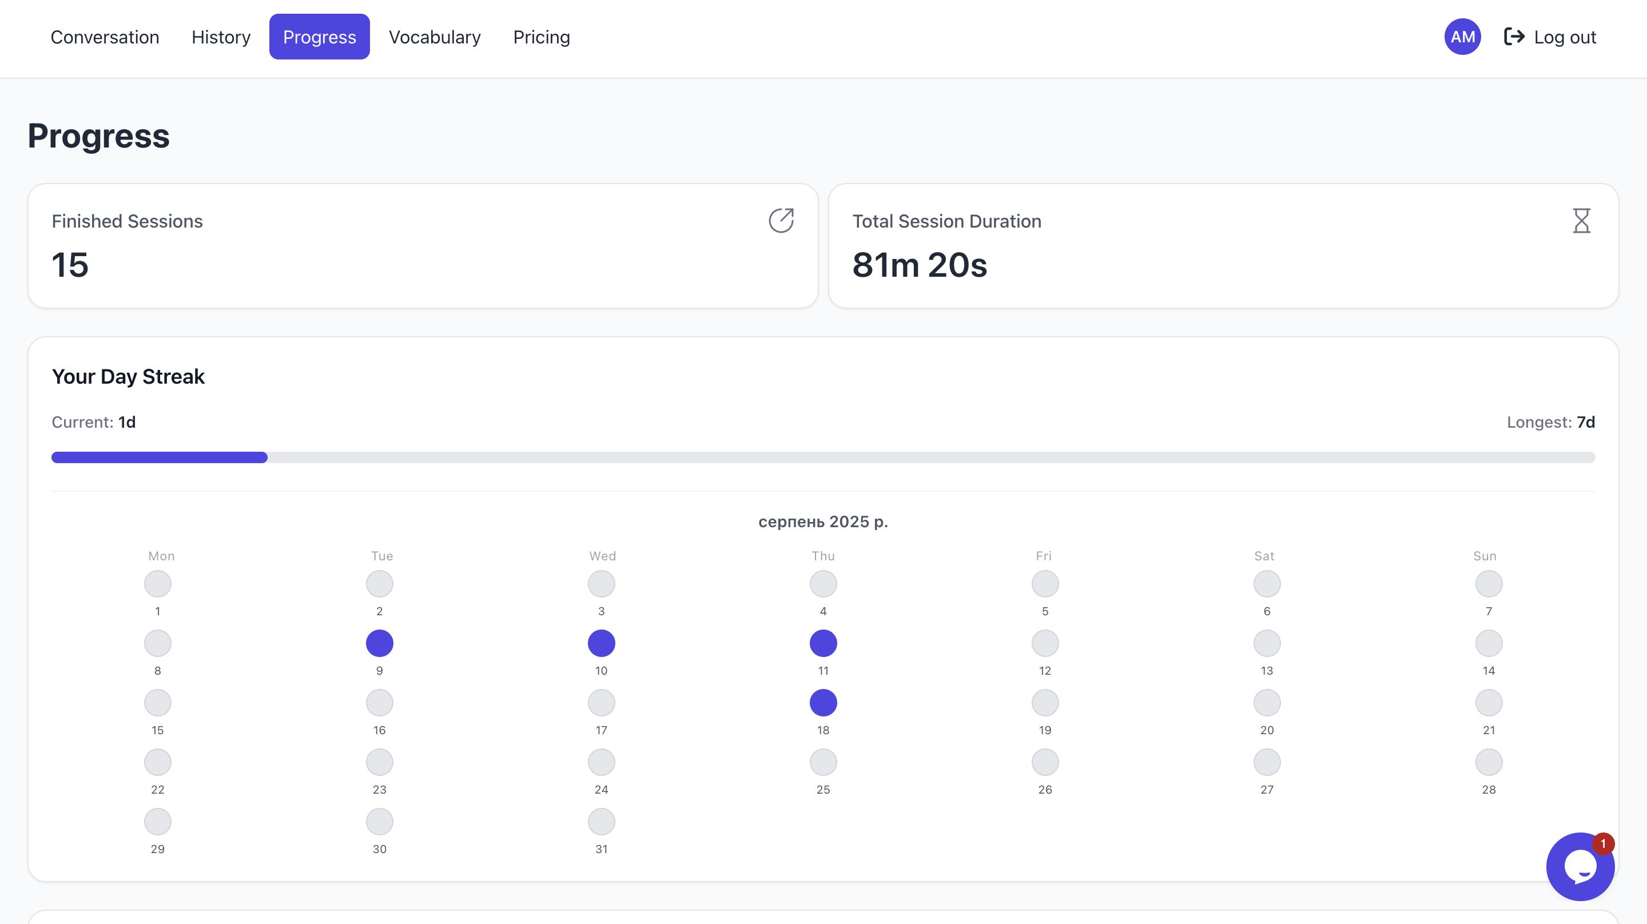This screenshot has width=1647, height=924.
Task: Select the active streak dot for day 18
Action: click(823, 703)
